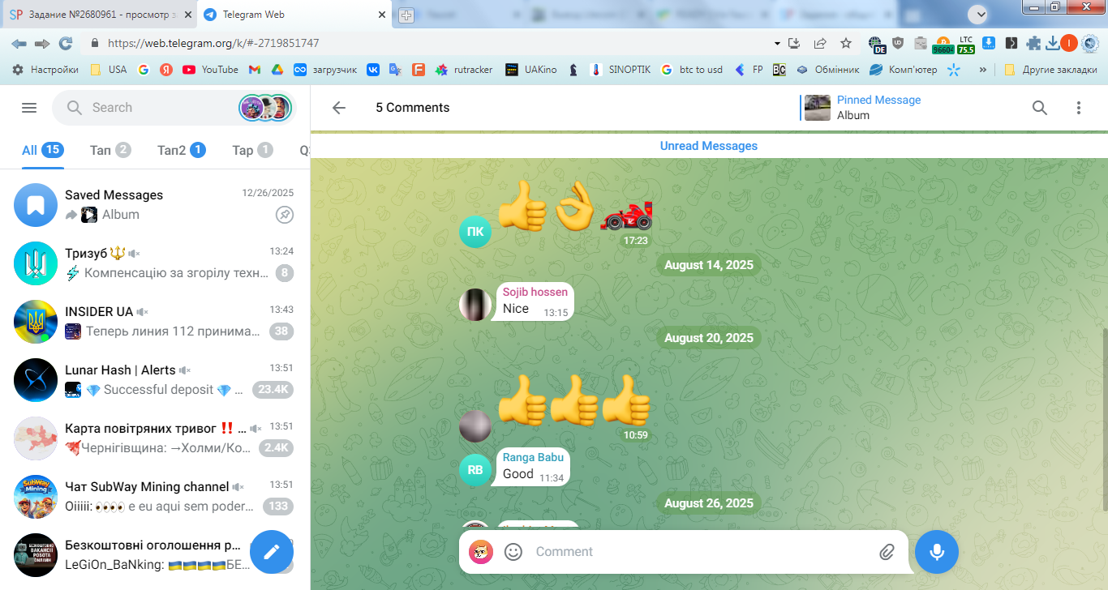The width and height of the screenshot is (1108, 590).
Task: Go back in browser
Action: tap(19, 44)
